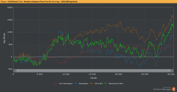177x92 pixels.
Task: Click the graph's horizontal scrollbar track
Action: coord(93,71)
